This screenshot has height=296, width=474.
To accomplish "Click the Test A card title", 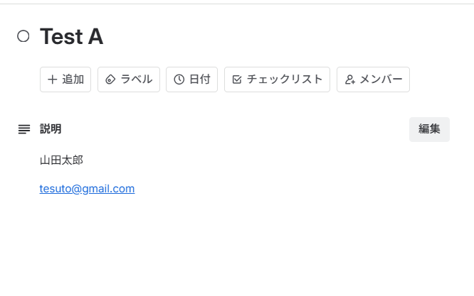I will coord(71,37).
